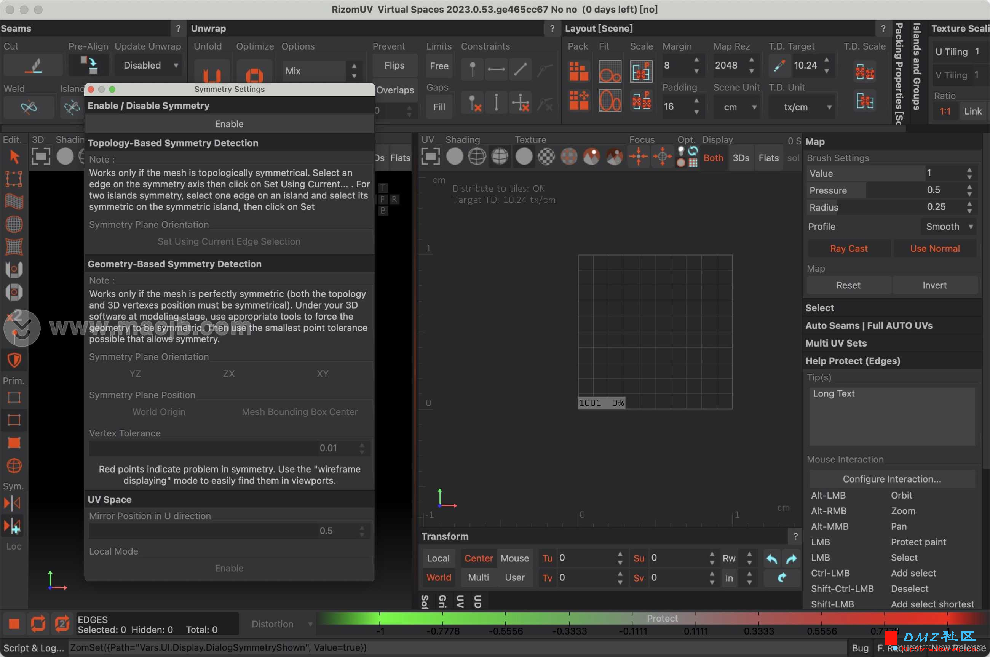
Task: Click the shield Protect tool icon
Action: [x=14, y=360]
